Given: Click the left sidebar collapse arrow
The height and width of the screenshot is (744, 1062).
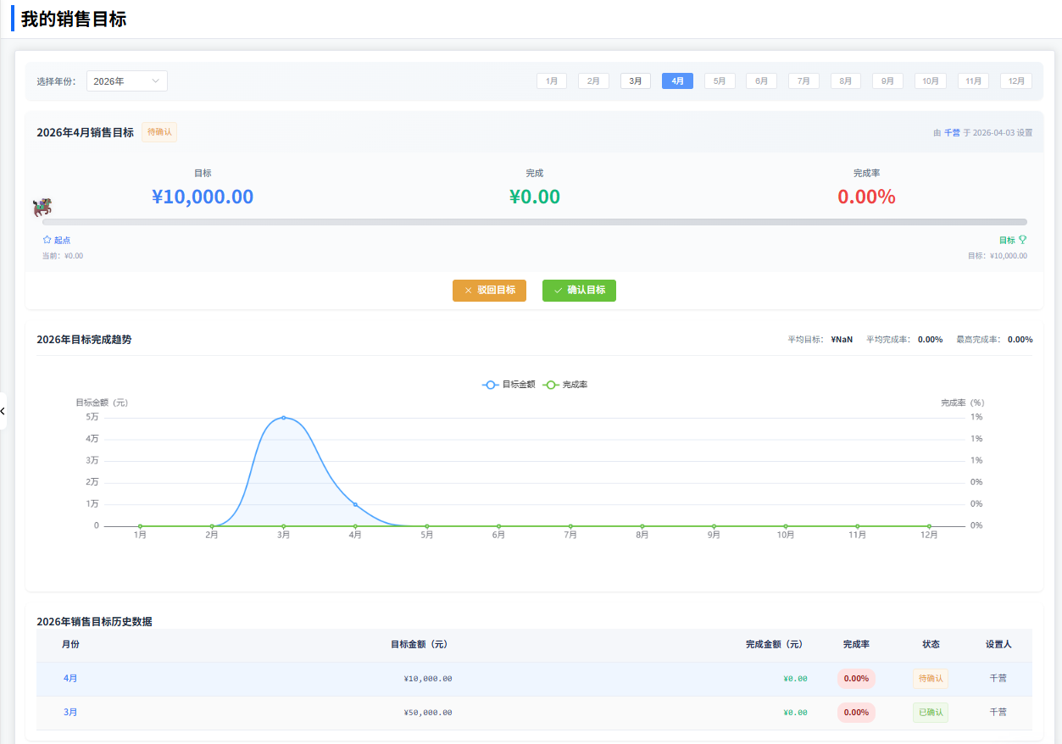Looking at the screenshot, I should 3,411.
